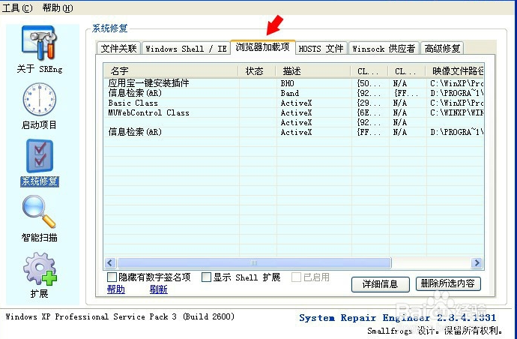This screenshot has height=339, width=517.
Task: Open the 启动项目 clock icon
Action: [x=39, y=99]
